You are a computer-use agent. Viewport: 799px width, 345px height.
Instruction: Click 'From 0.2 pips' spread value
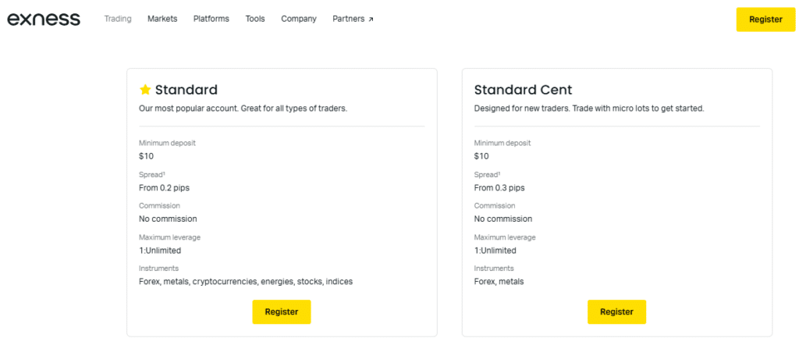[164, 187]
